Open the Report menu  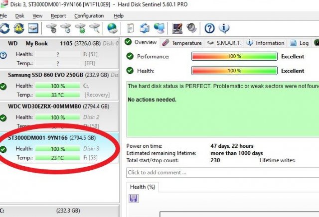pyautogui.click(x=58, y=16)
